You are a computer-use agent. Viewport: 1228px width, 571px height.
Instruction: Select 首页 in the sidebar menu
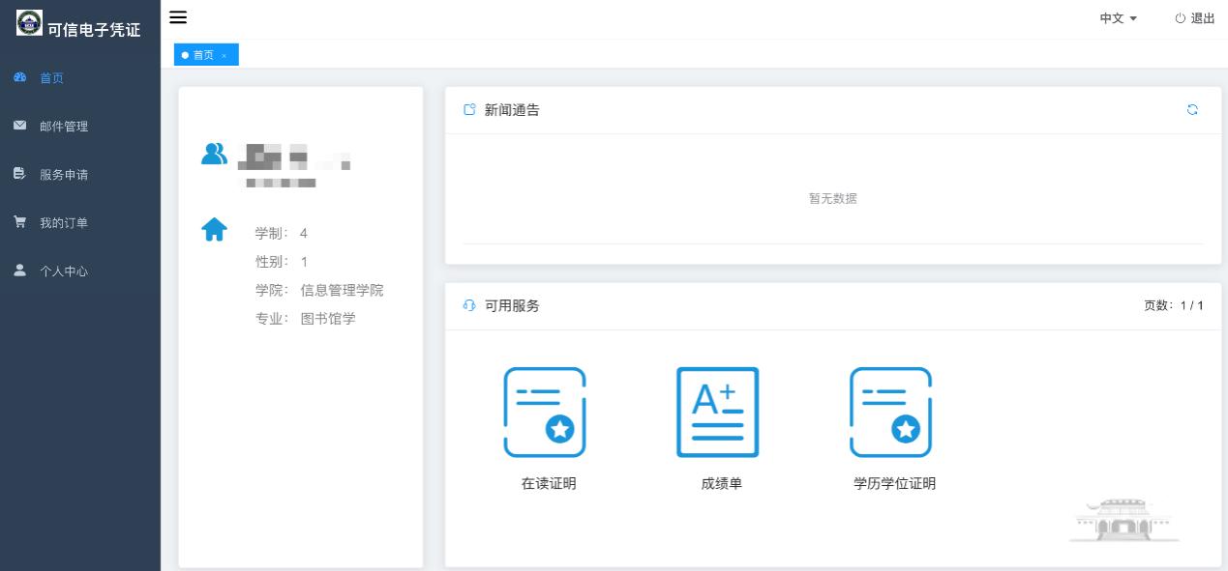[52, 78]
